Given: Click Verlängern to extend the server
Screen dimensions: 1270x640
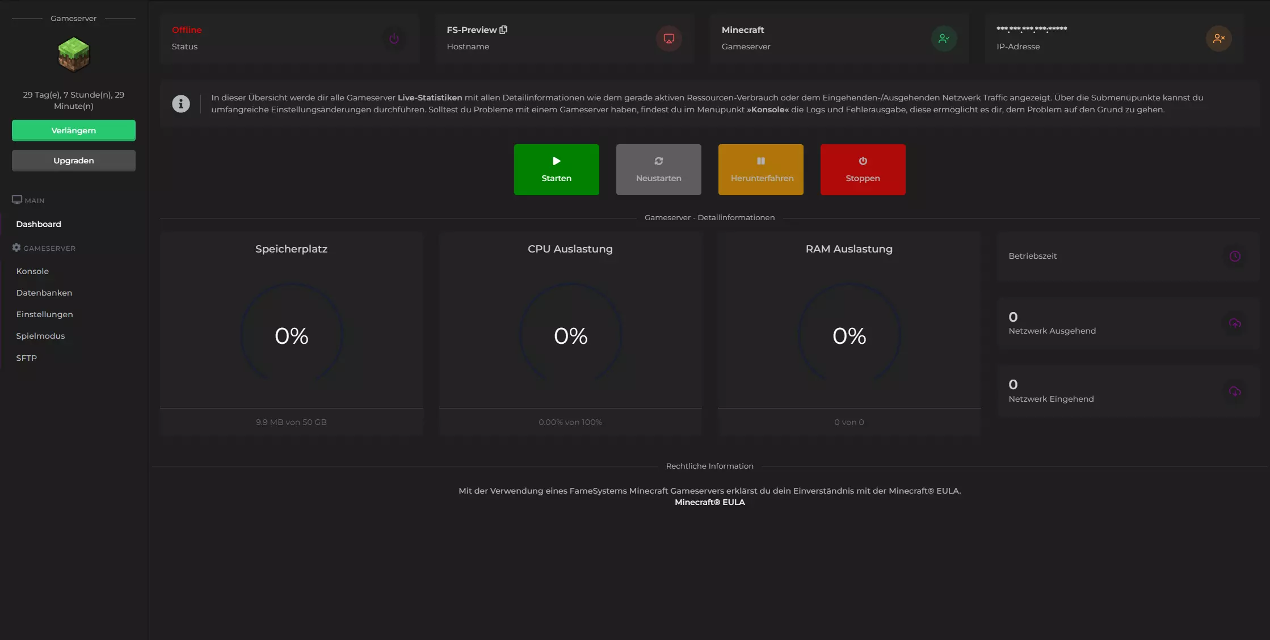Looking at the screenshot, I should pos(74,130).
